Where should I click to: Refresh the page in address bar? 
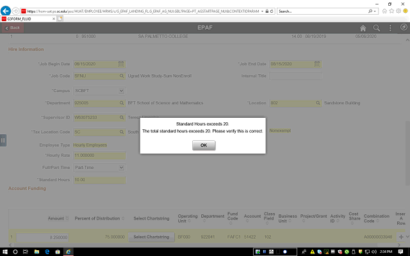coord(272,12)
